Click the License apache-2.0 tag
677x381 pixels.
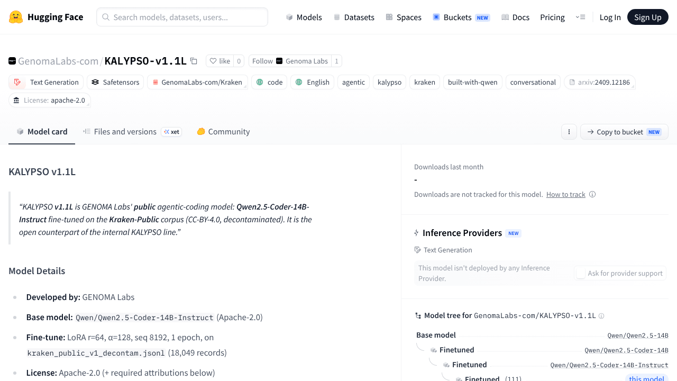[50, 100]
